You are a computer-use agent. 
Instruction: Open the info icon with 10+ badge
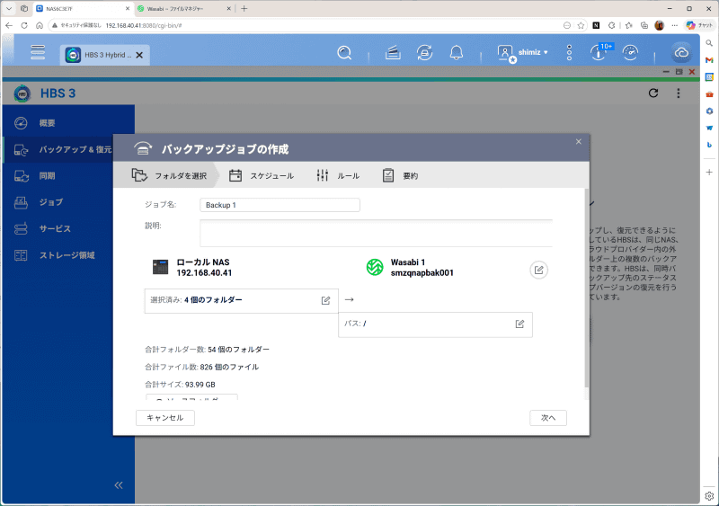click(x=600, y=52)
